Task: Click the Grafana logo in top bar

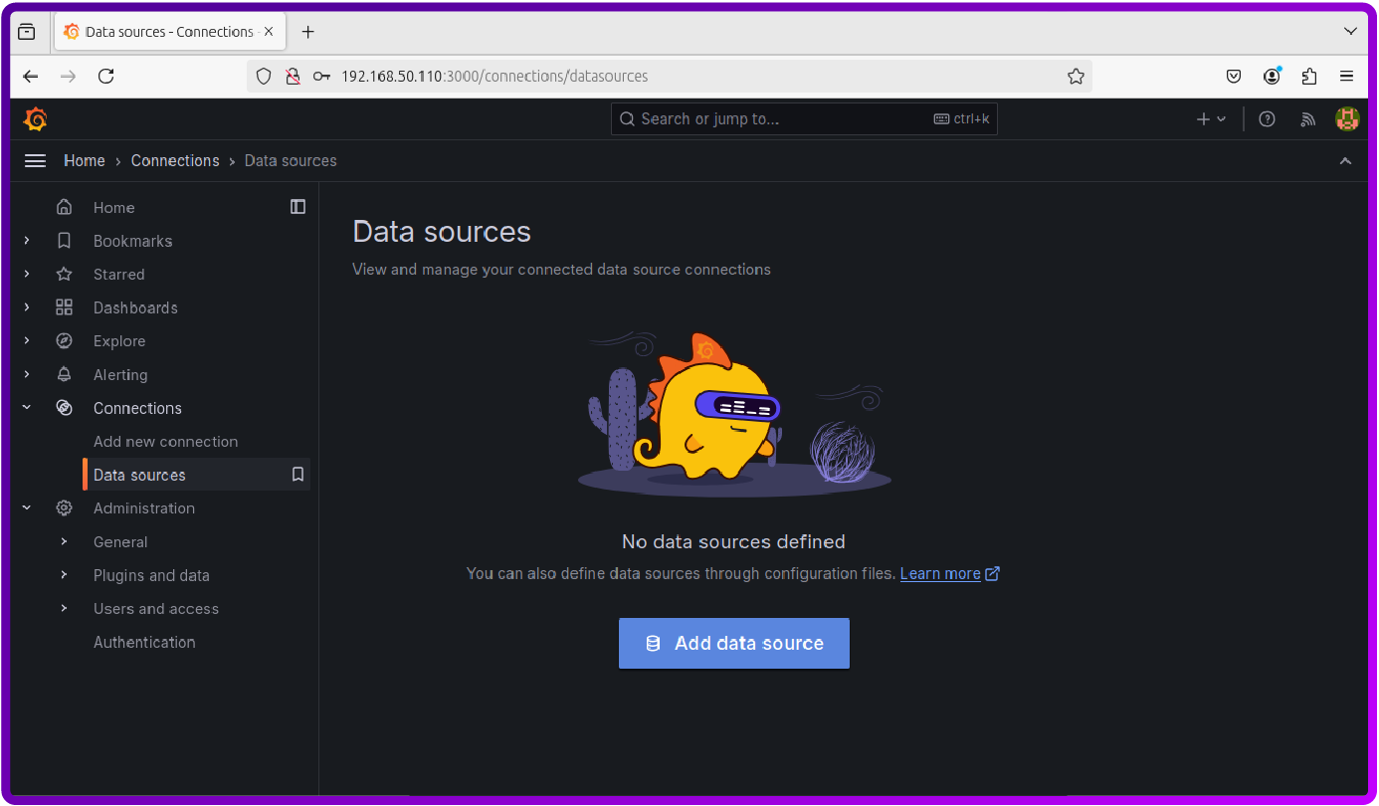Action: [34, 118]
